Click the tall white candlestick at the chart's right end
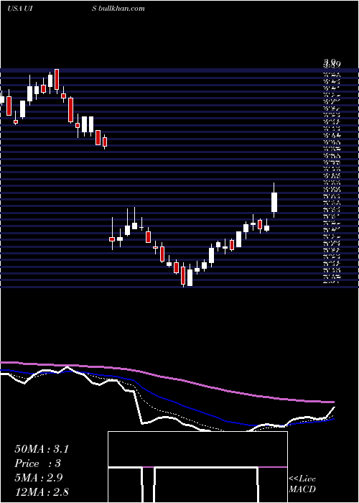Viewport: 359px width, 503px height. click(x=274, y=200)
